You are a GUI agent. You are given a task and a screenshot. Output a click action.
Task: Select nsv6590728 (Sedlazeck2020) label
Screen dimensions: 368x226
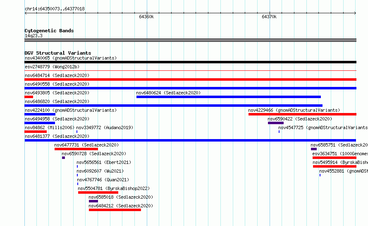(x=94, y=154)
